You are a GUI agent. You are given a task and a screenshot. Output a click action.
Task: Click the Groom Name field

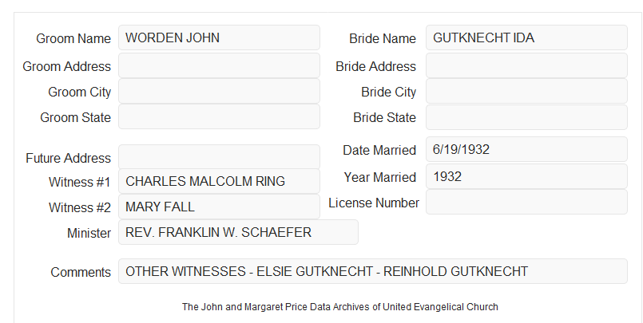click(219, 37)
